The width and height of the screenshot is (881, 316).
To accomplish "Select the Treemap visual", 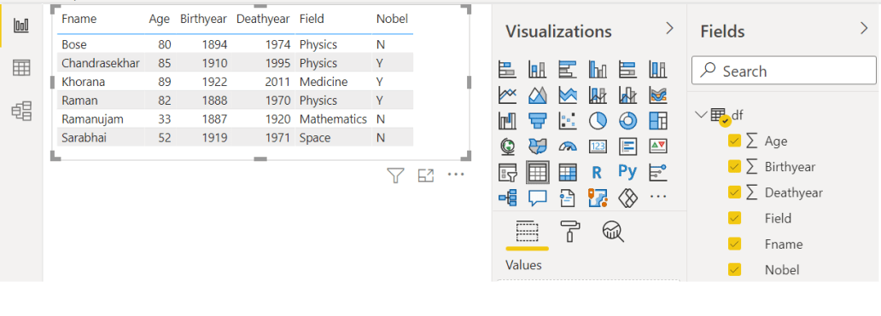I will pos(657,120).
